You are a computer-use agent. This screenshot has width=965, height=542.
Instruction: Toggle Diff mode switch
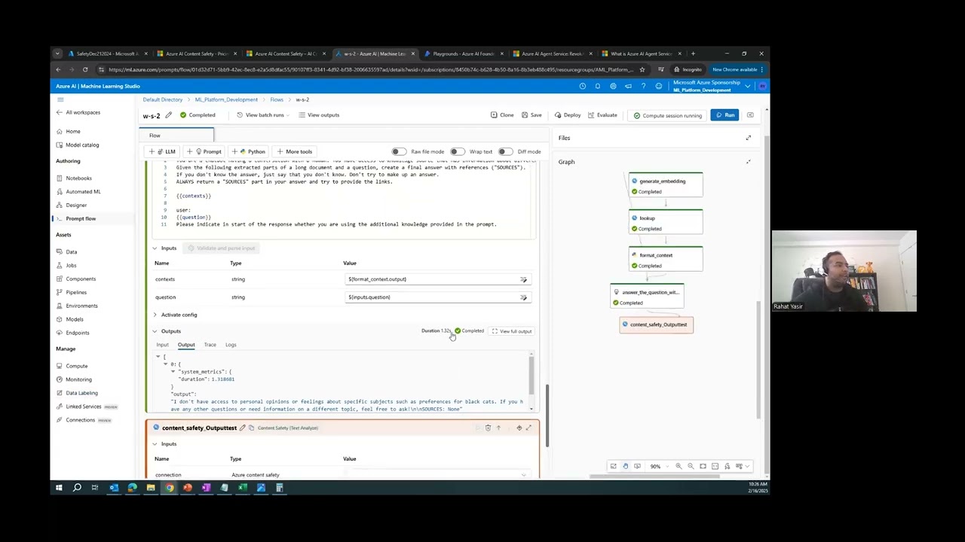pos(505,151)
